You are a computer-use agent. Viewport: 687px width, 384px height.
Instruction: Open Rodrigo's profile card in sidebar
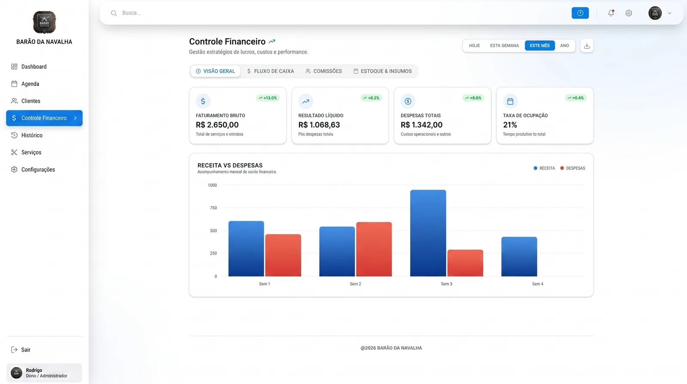click(44, 373)
